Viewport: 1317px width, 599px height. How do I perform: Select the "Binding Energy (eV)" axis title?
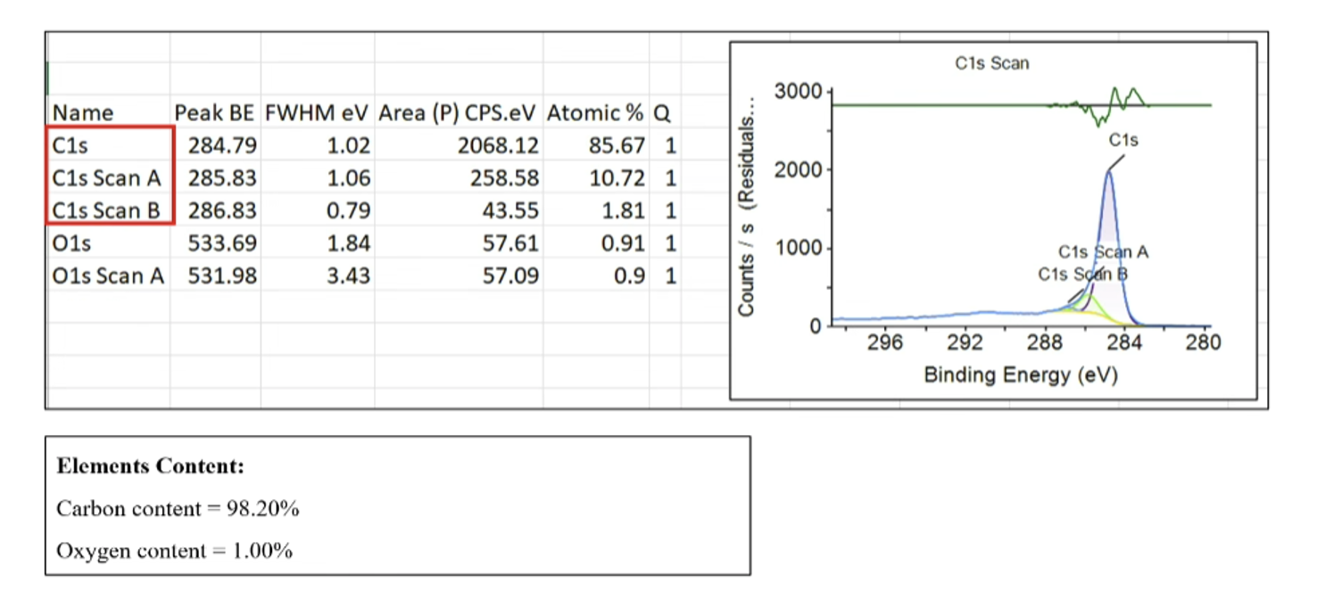[1020, 375]
